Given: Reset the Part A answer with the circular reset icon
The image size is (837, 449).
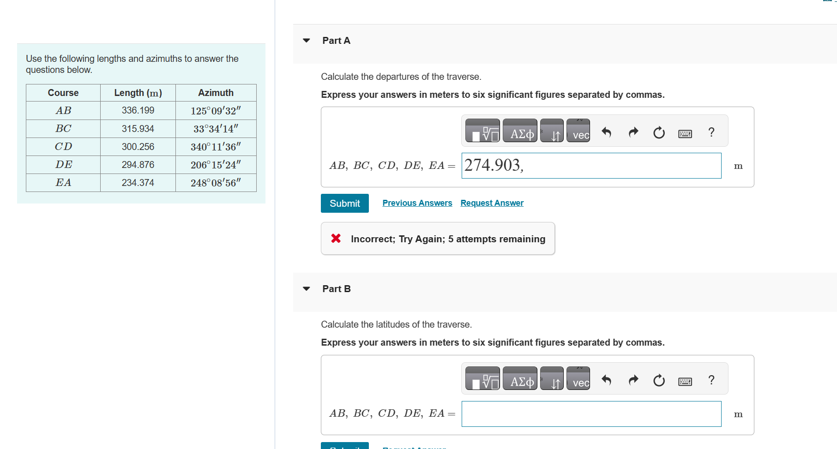Looking at the screenshot, I should coord(659,132).
